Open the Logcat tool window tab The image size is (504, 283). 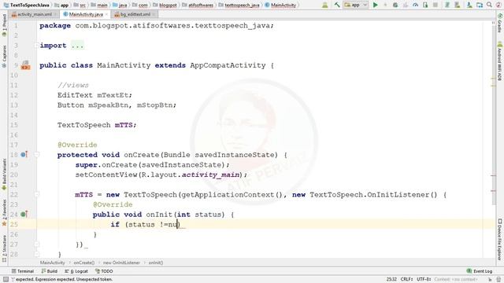click(76, 271)
